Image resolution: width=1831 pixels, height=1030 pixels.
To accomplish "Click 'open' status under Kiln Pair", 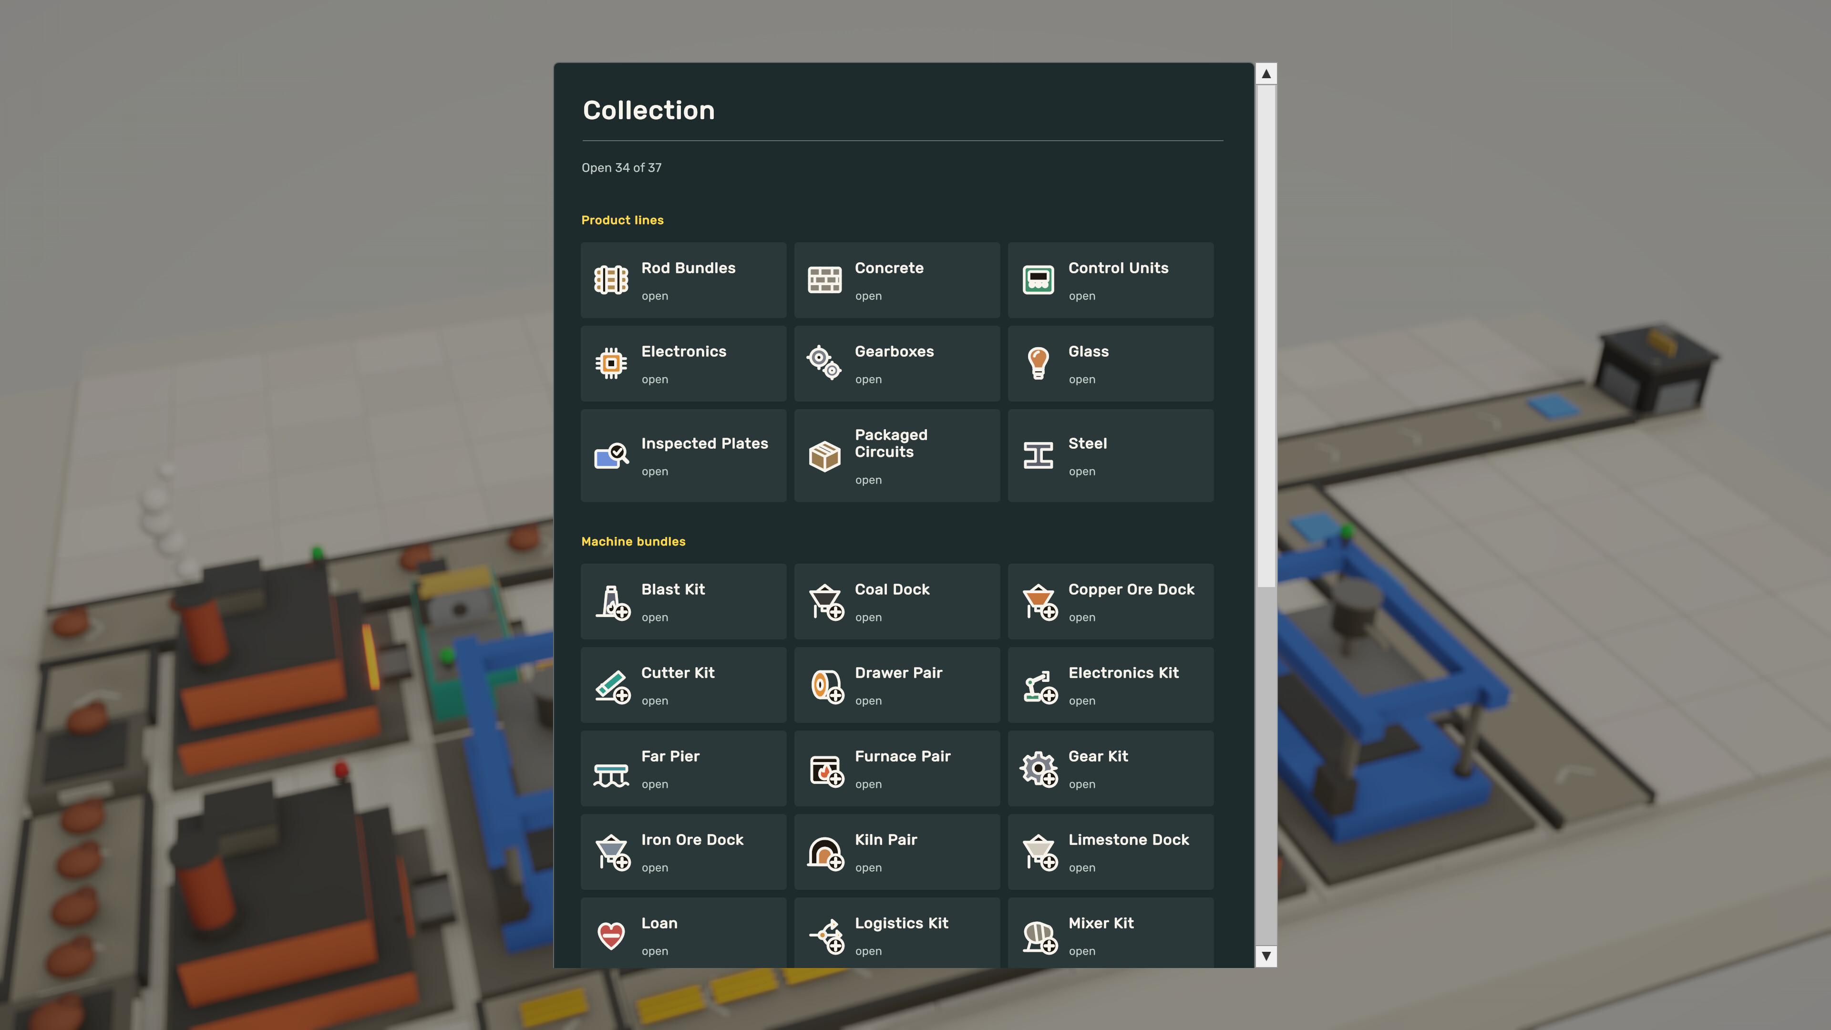I will click(868, 868).
